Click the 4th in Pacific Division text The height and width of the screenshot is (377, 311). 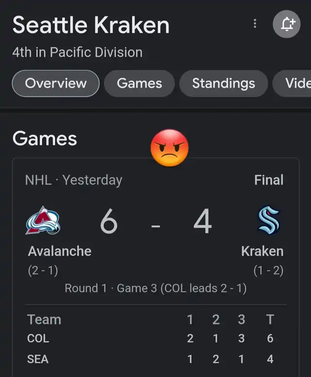coord(77,53)
